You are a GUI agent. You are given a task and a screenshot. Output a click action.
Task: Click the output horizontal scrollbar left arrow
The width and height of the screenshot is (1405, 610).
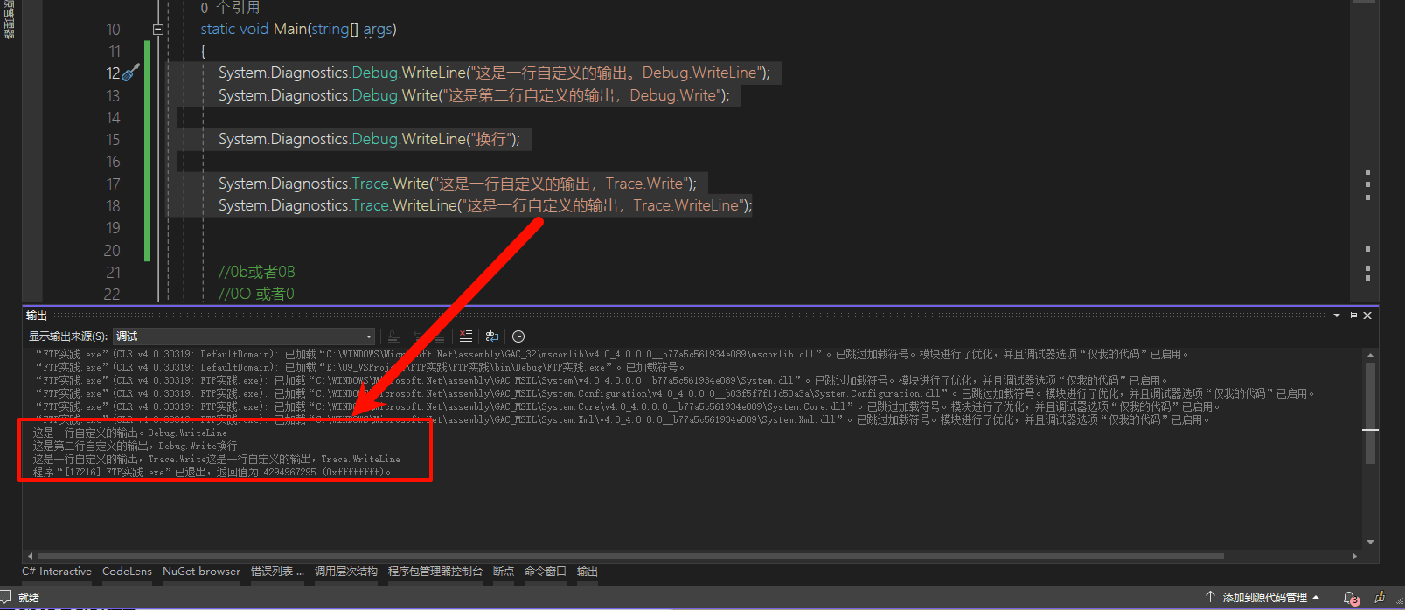(x=31, y=556)
